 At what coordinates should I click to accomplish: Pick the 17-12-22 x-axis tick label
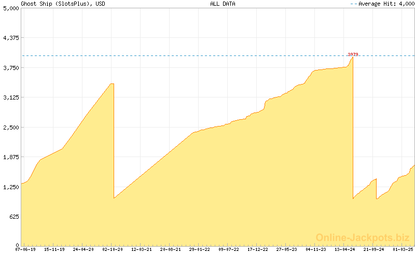click(x=258, y=249)
